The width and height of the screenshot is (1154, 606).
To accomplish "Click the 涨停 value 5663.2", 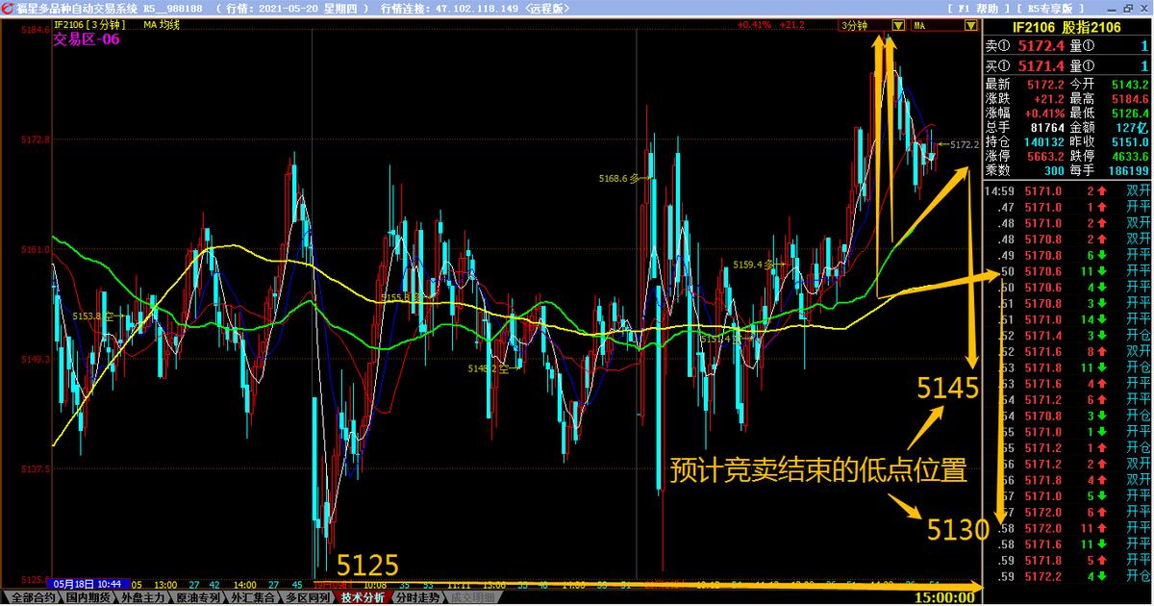I will [1045, 156].
